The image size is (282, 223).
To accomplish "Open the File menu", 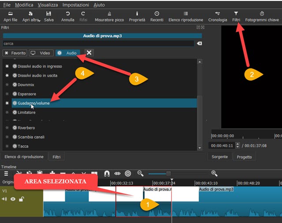I will [7, 5].
